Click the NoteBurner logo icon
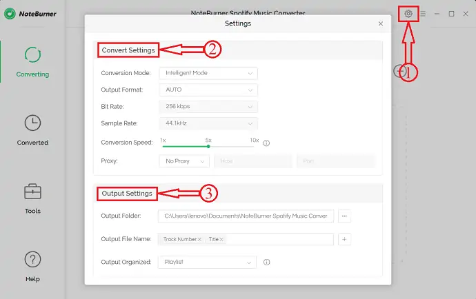The width and height of the screenshot is (476, 299). tap(10, 14)
